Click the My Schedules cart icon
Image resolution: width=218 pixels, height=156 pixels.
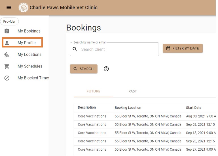pyautogui.click(x=7, y=66)
